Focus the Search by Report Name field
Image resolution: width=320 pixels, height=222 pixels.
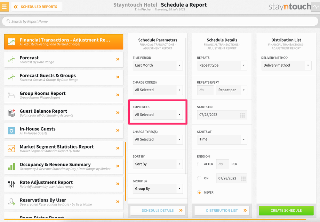point(160,22)
